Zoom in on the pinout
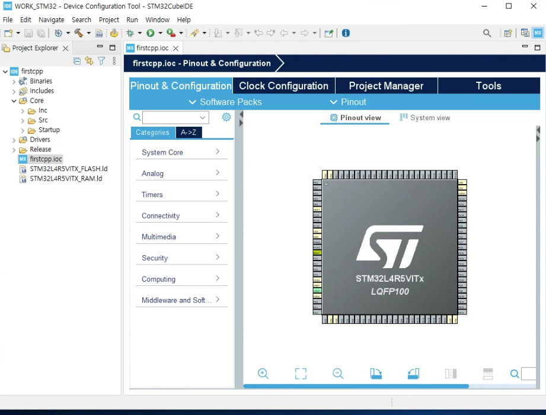Viewport: 546px width, 415px height. 263,374
